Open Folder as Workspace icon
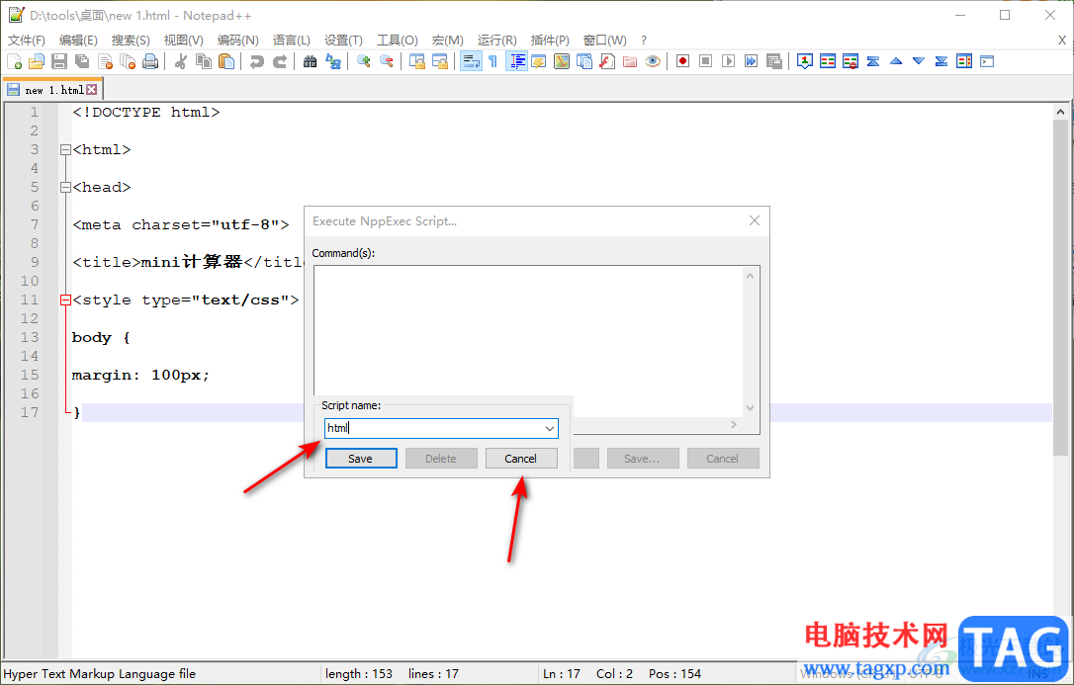The image size is (1074, 685). tap(630, 61)
